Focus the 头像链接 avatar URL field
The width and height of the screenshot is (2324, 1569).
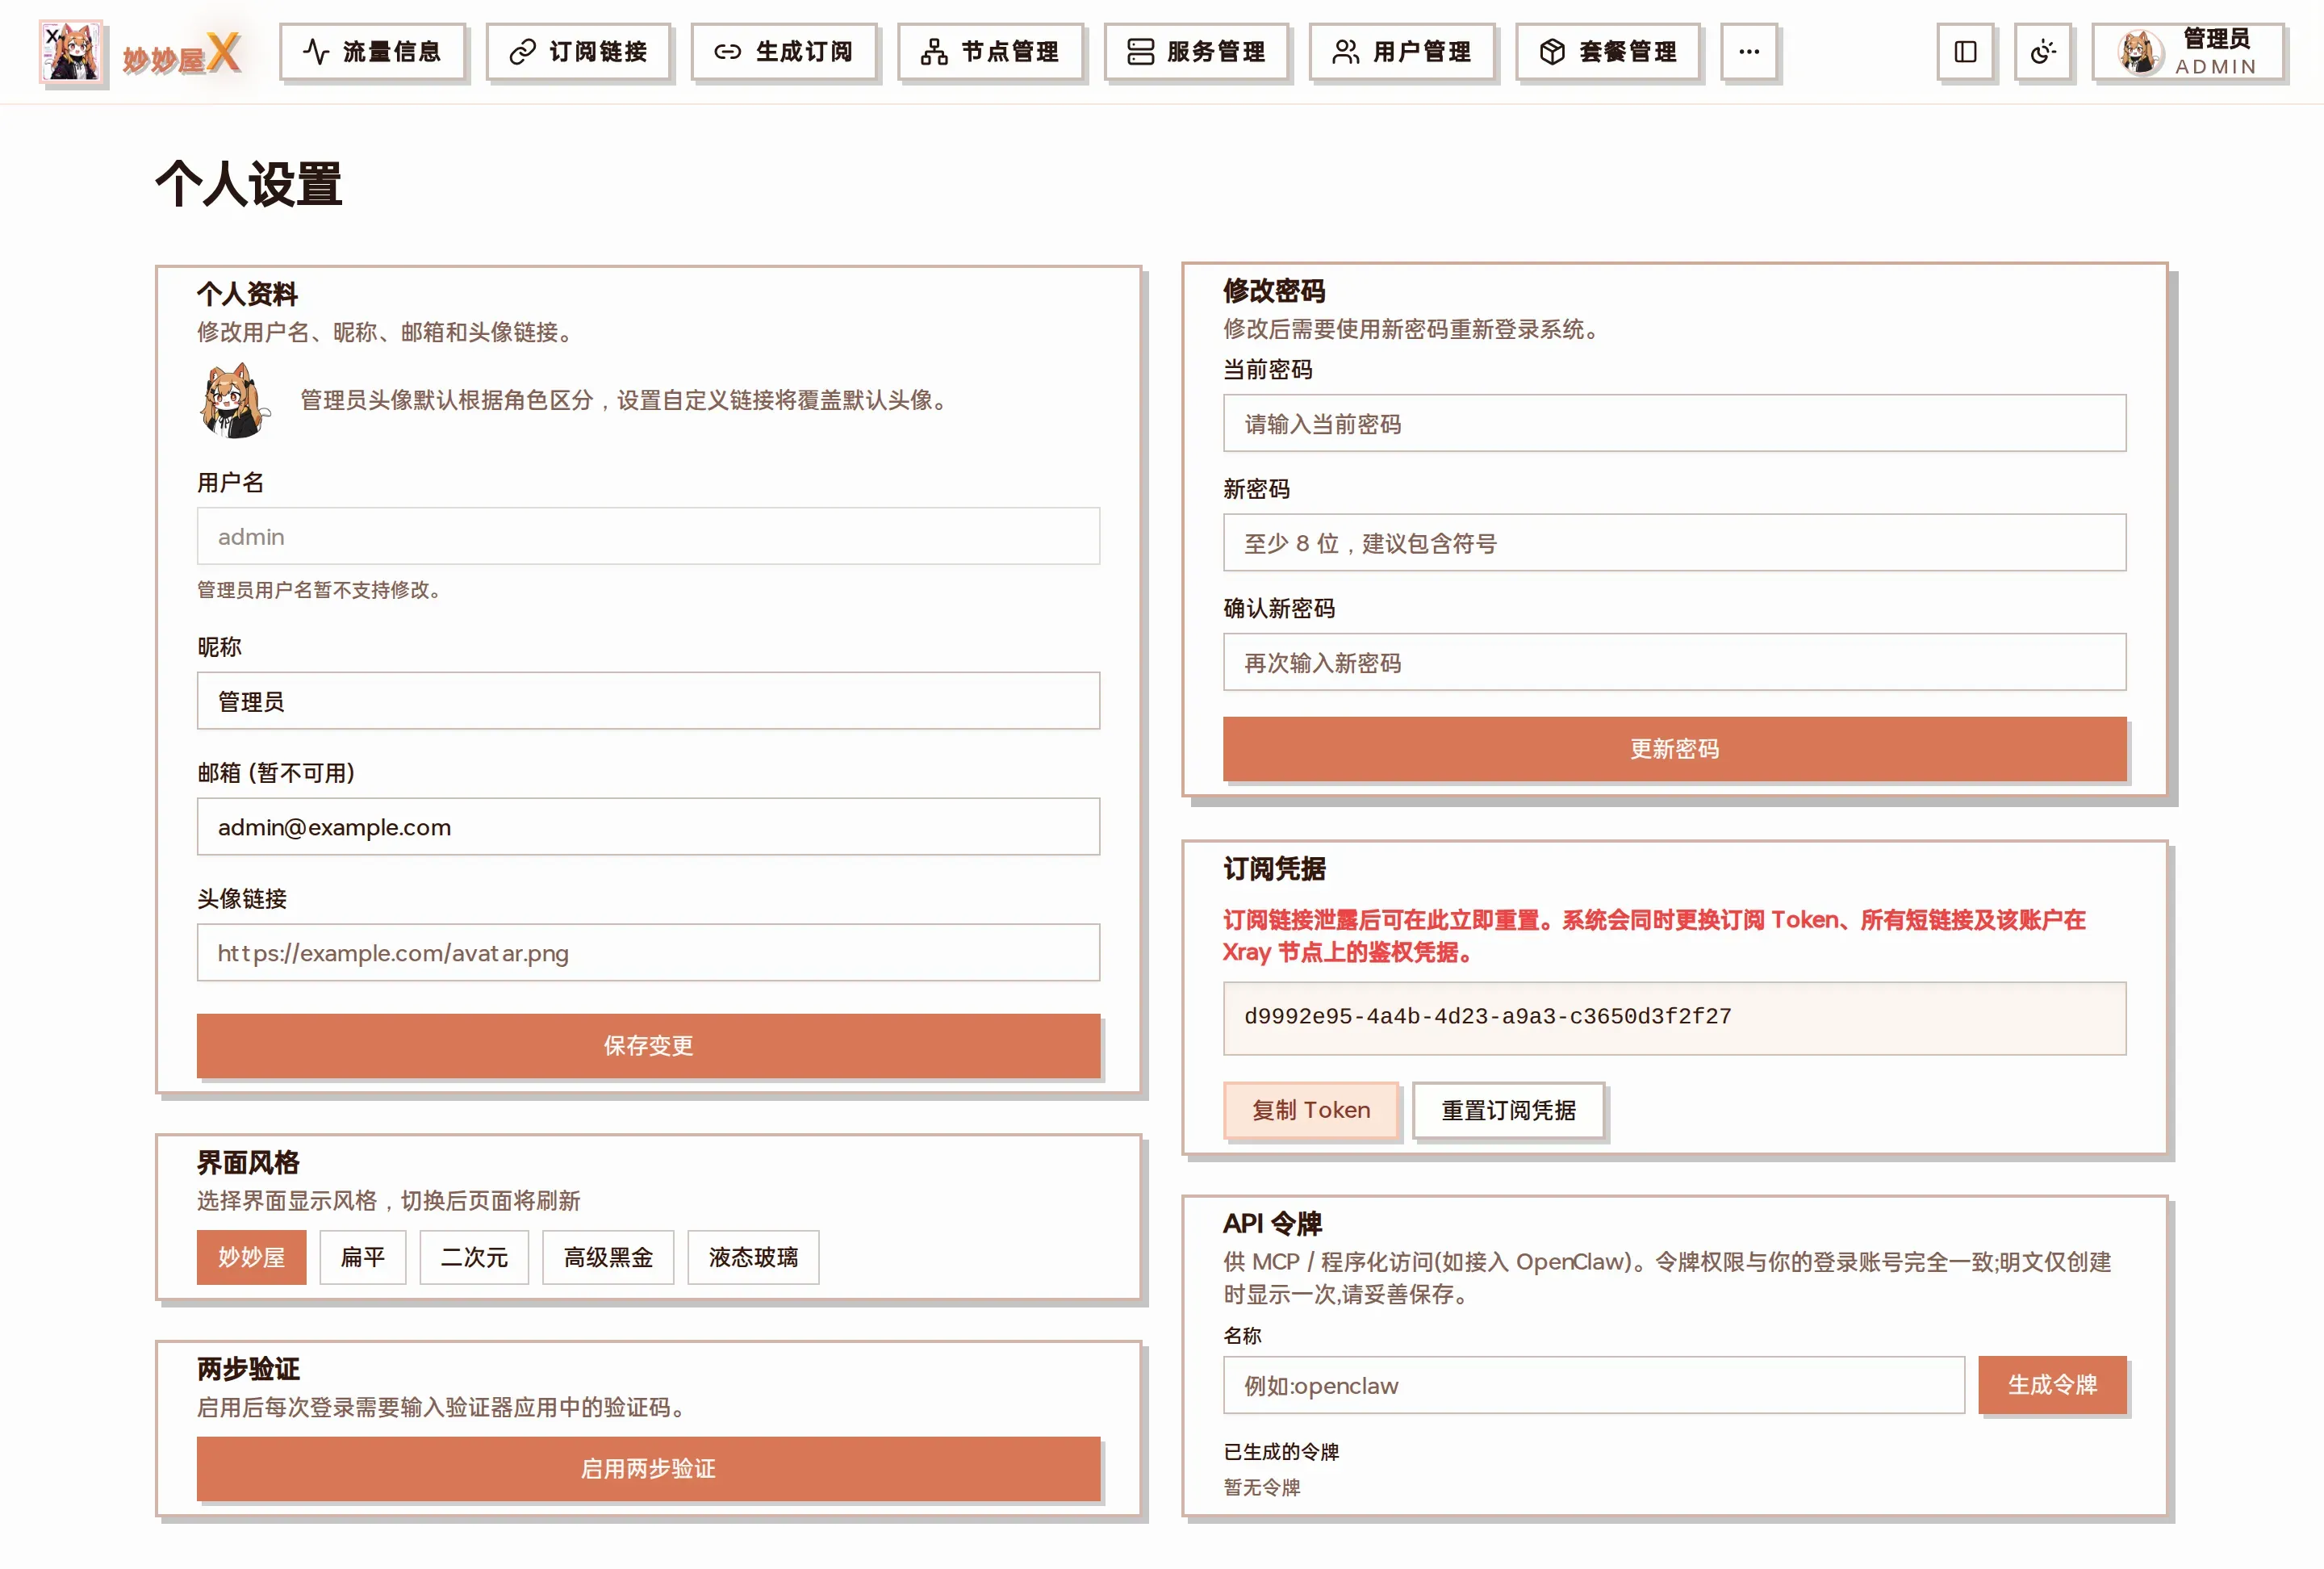coord(648,953)
